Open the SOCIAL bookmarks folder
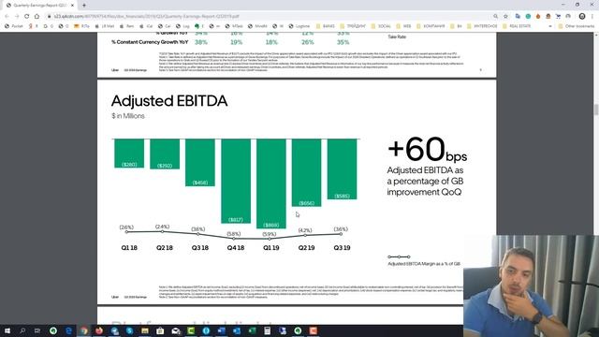Screen dimensions: 599x337 [381, 26]
